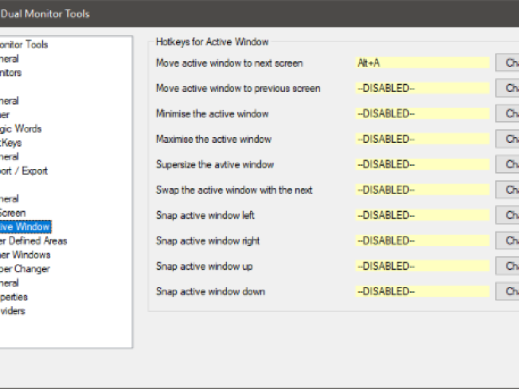Click Change for Swap the active window with the next
This screenshot has width=519, height=389.
pyautogui.click(x=508, y=190)
